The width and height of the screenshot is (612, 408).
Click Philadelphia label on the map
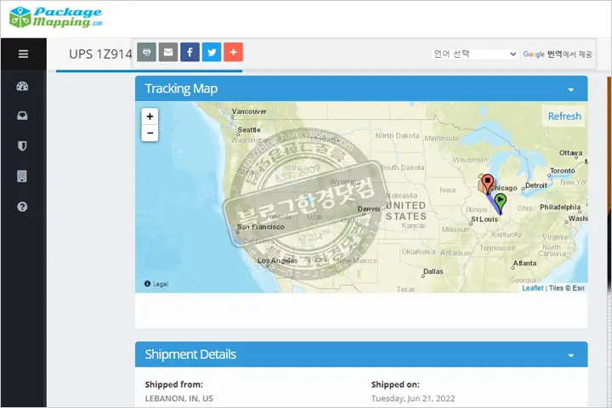pos(560,207)
